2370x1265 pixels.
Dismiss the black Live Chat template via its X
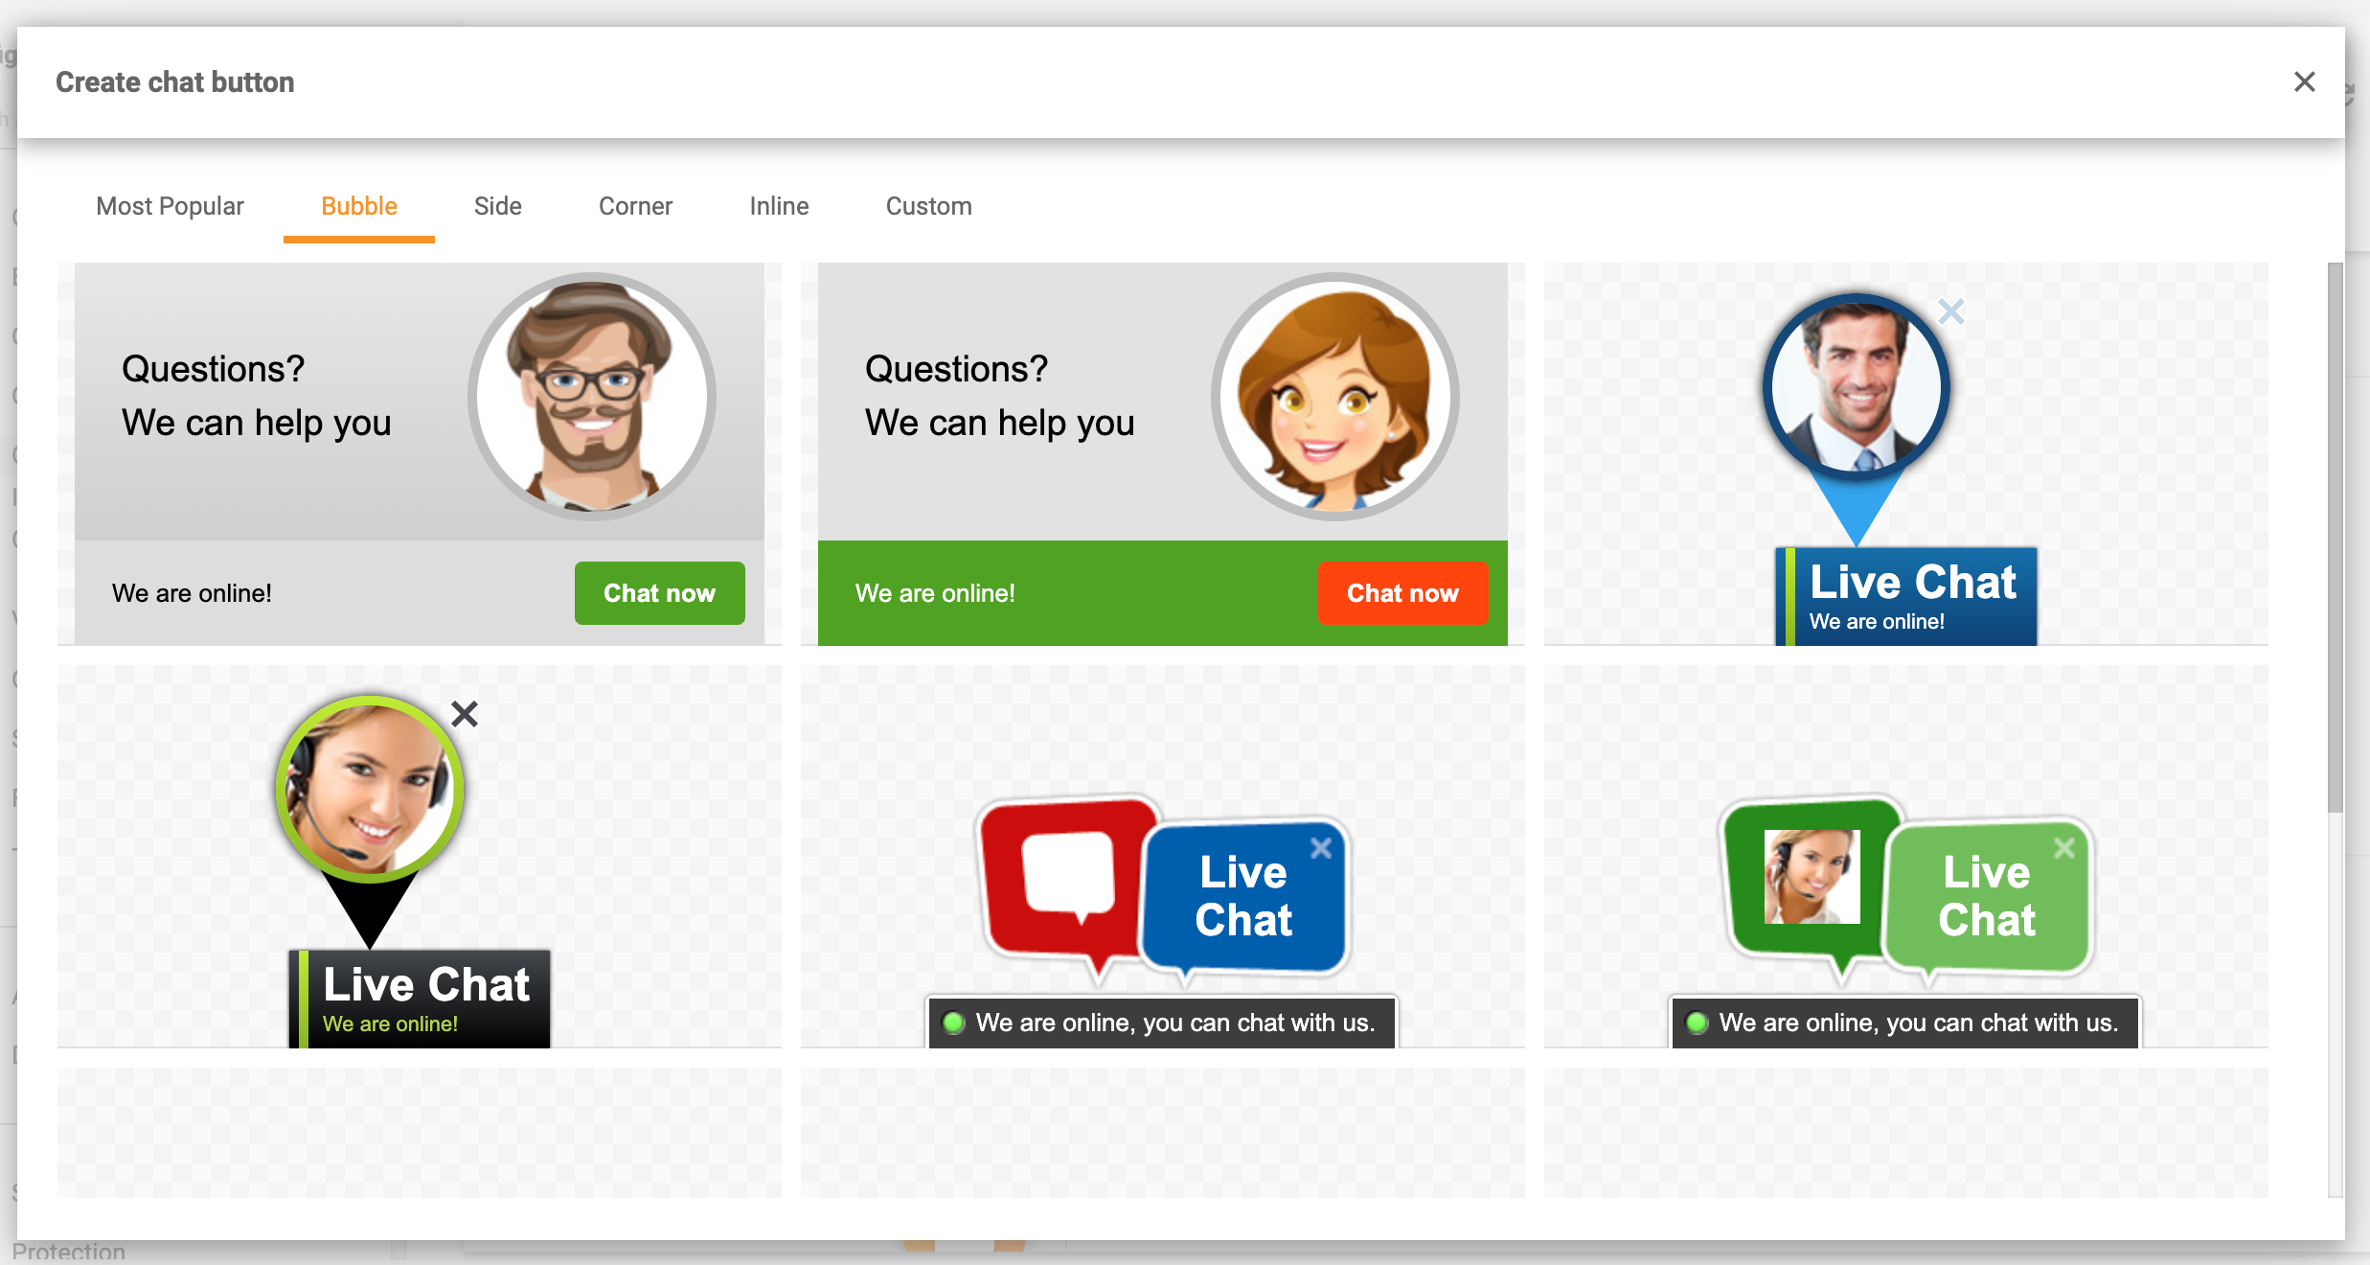coord(465,714)
